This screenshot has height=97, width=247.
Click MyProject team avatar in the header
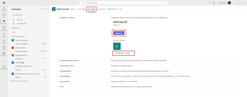click(54, 9)
